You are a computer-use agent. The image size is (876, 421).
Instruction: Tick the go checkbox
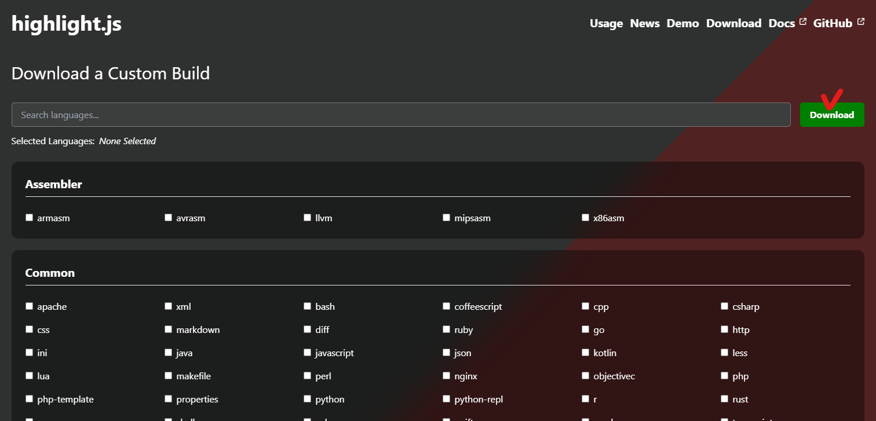585,330
